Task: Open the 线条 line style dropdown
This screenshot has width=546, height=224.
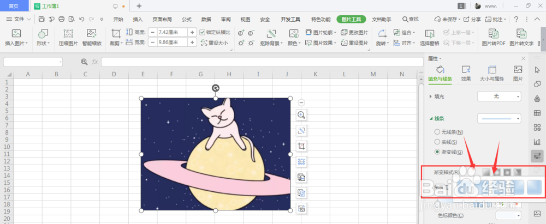Action: click(499, 118)
